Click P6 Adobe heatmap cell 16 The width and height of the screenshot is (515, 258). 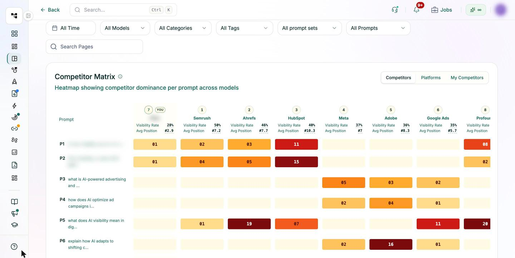391,244
